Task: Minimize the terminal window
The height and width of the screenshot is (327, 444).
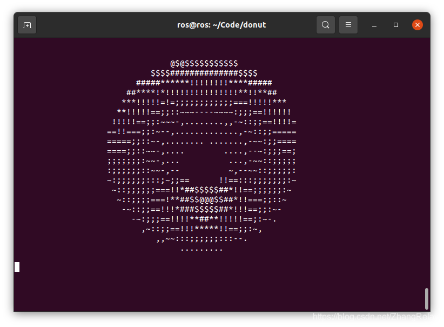Action: [x=374, y=25]
